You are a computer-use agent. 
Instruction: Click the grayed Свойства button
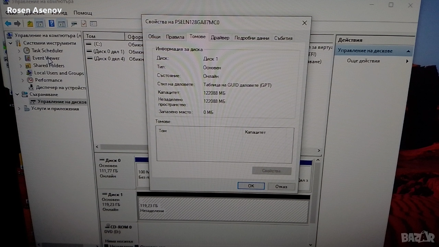pos(272,171)
